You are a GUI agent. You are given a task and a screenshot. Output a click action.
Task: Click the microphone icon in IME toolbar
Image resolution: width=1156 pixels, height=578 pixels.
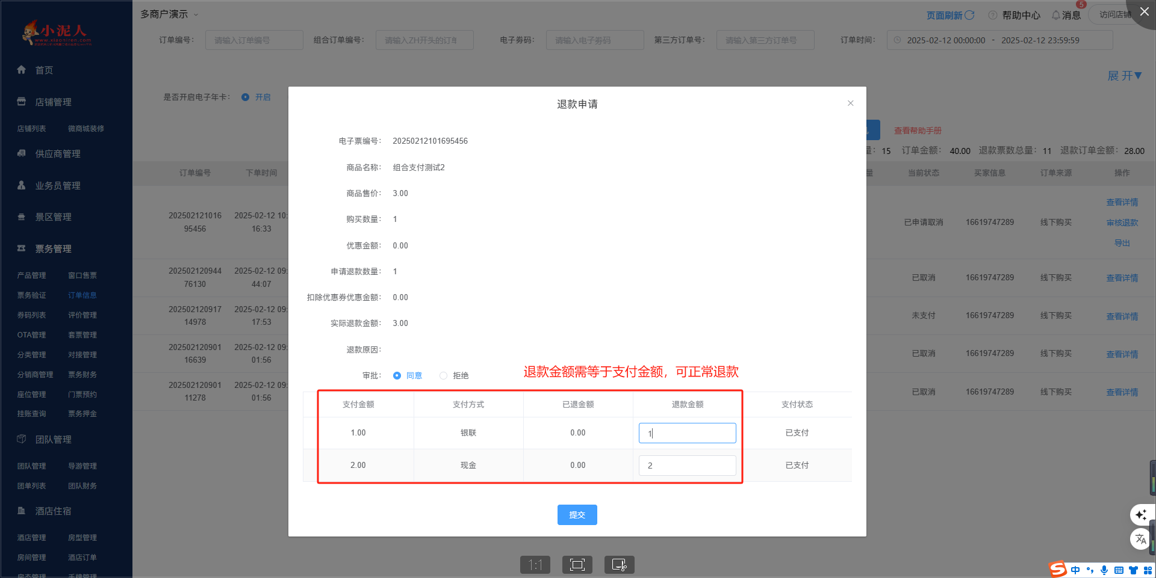1104,570
